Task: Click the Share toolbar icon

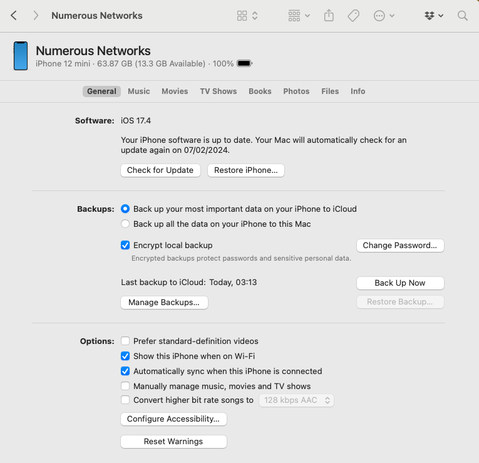Action: click(x=329, y=16)
